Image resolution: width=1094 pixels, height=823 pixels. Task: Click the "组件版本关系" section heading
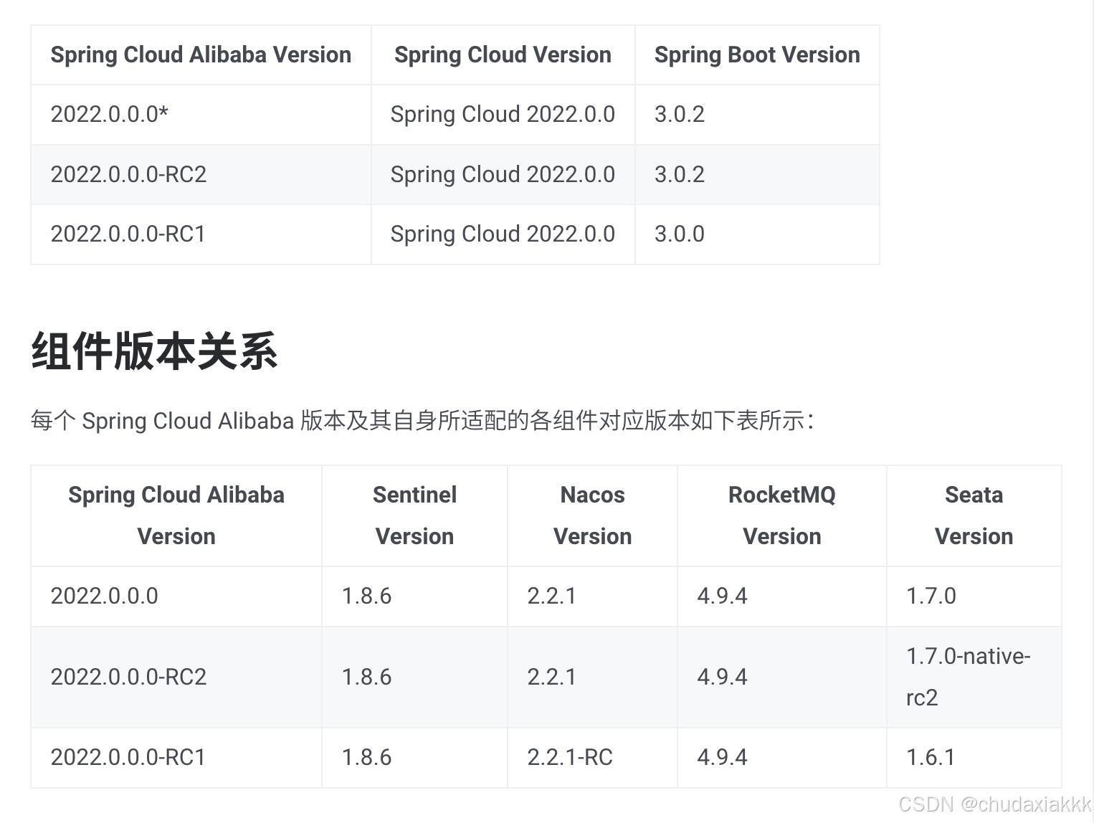[x=154, y=351]
